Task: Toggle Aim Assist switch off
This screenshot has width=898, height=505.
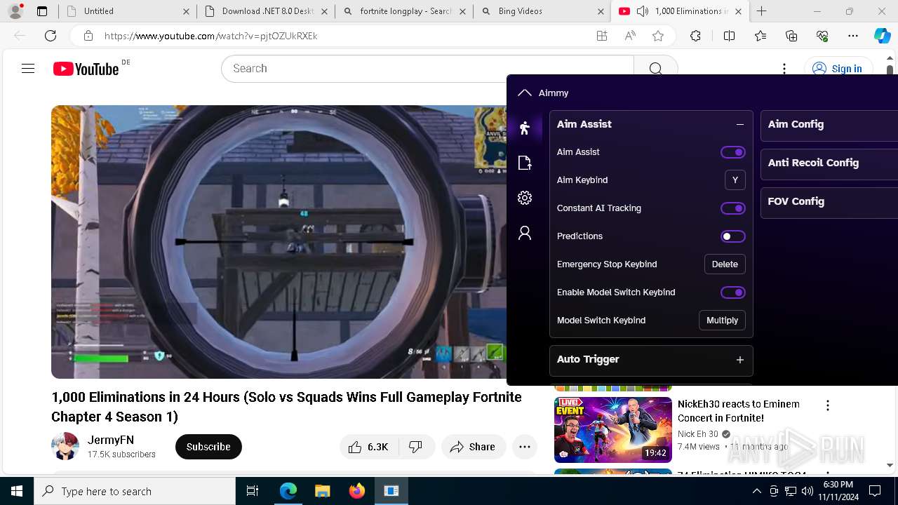Action: (733, 152)
